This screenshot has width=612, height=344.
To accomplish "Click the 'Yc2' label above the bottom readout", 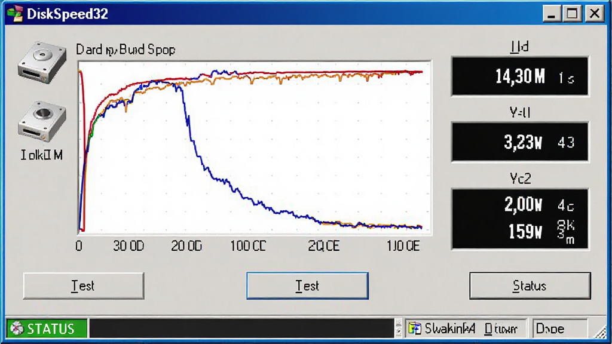I will tap(520, 179).
